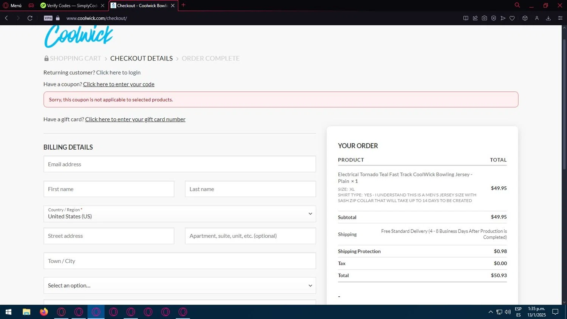Click the active highlighted Opera GX taskbar icon
This screenshot has height=319, width=567.
click(96, 312)
